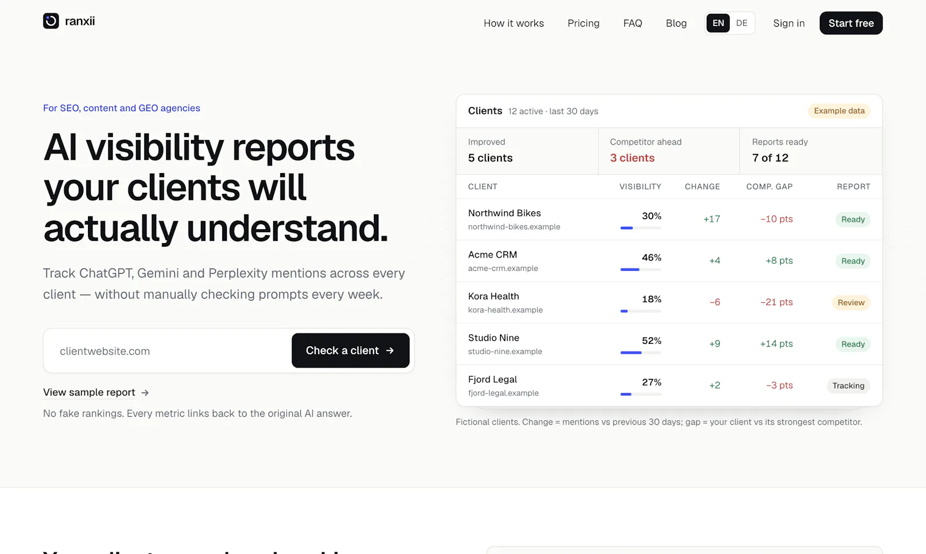The height and width of the screenshot is (554, 926).
Task: Click Review badge for Kora Health
Action: coord(851,303)
